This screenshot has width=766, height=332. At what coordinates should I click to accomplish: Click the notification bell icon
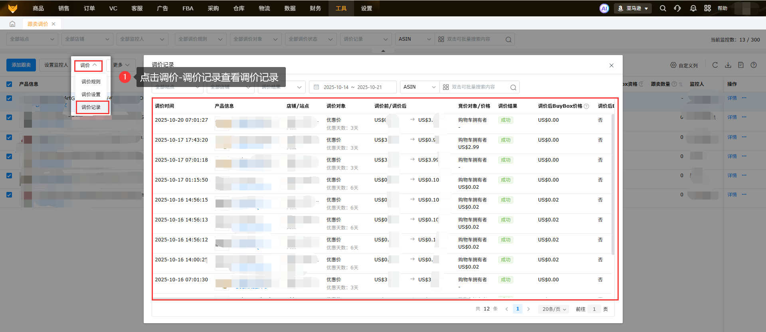coord(693,8)
